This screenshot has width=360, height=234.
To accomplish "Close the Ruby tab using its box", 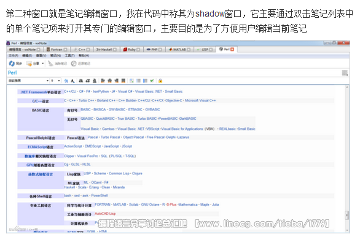I will click(138, 49).
